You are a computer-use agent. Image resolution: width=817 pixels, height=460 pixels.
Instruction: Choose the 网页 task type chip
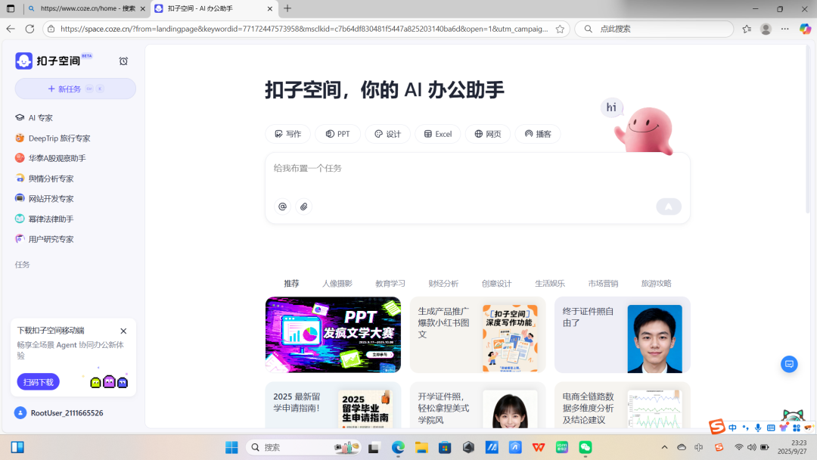[x=488, y=134]
